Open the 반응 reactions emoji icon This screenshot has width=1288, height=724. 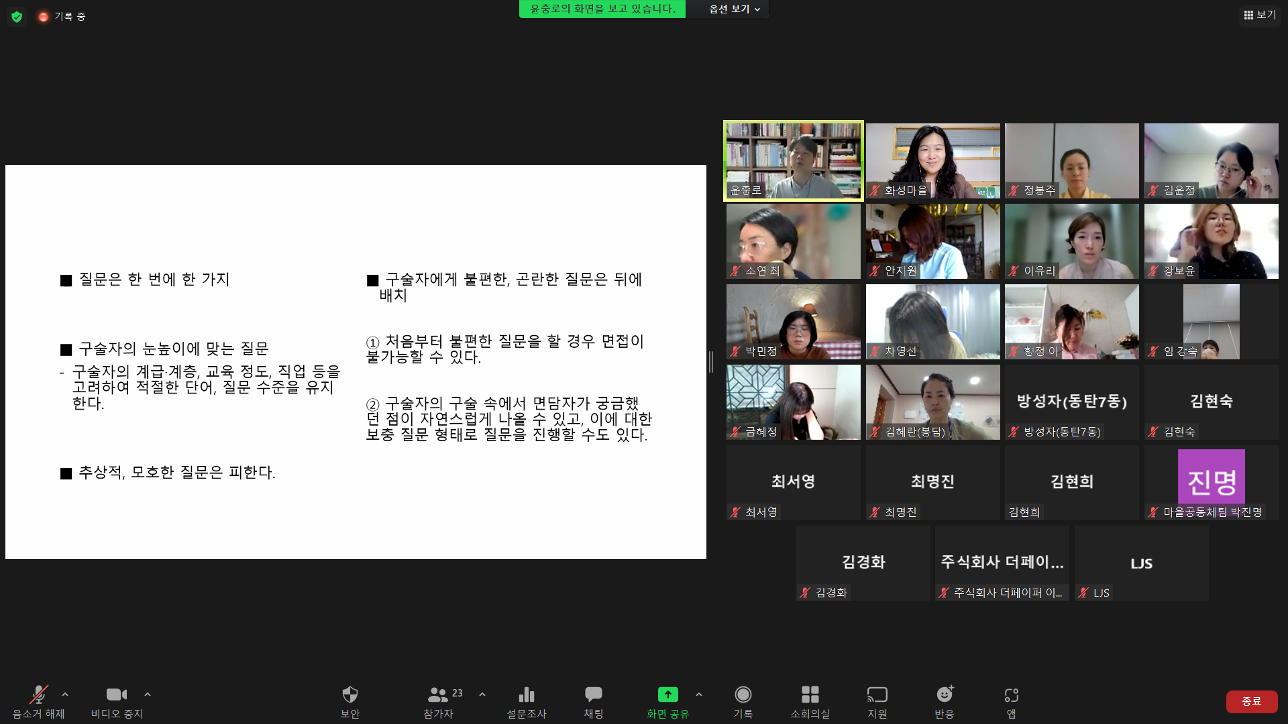pyautogui.click(x=945, y=695)
